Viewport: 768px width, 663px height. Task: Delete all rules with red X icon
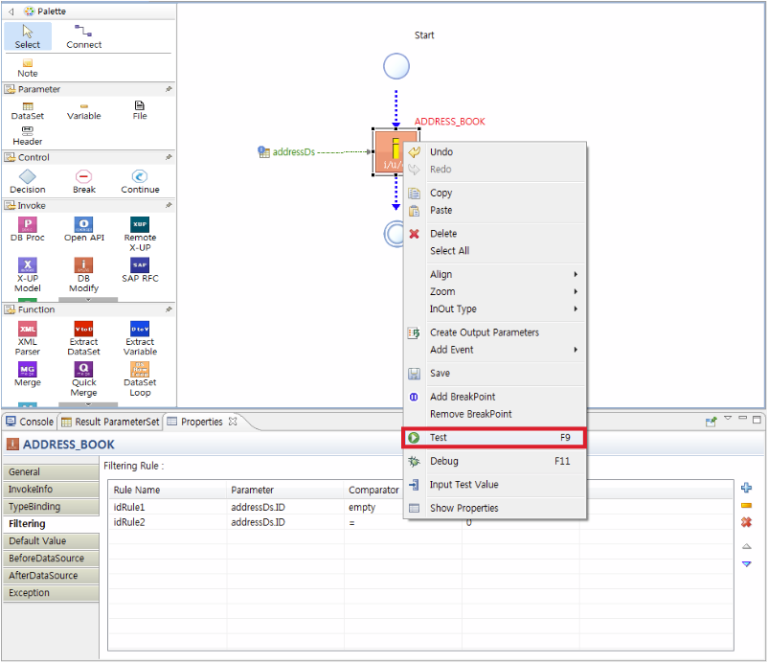[x=746, y=522]
